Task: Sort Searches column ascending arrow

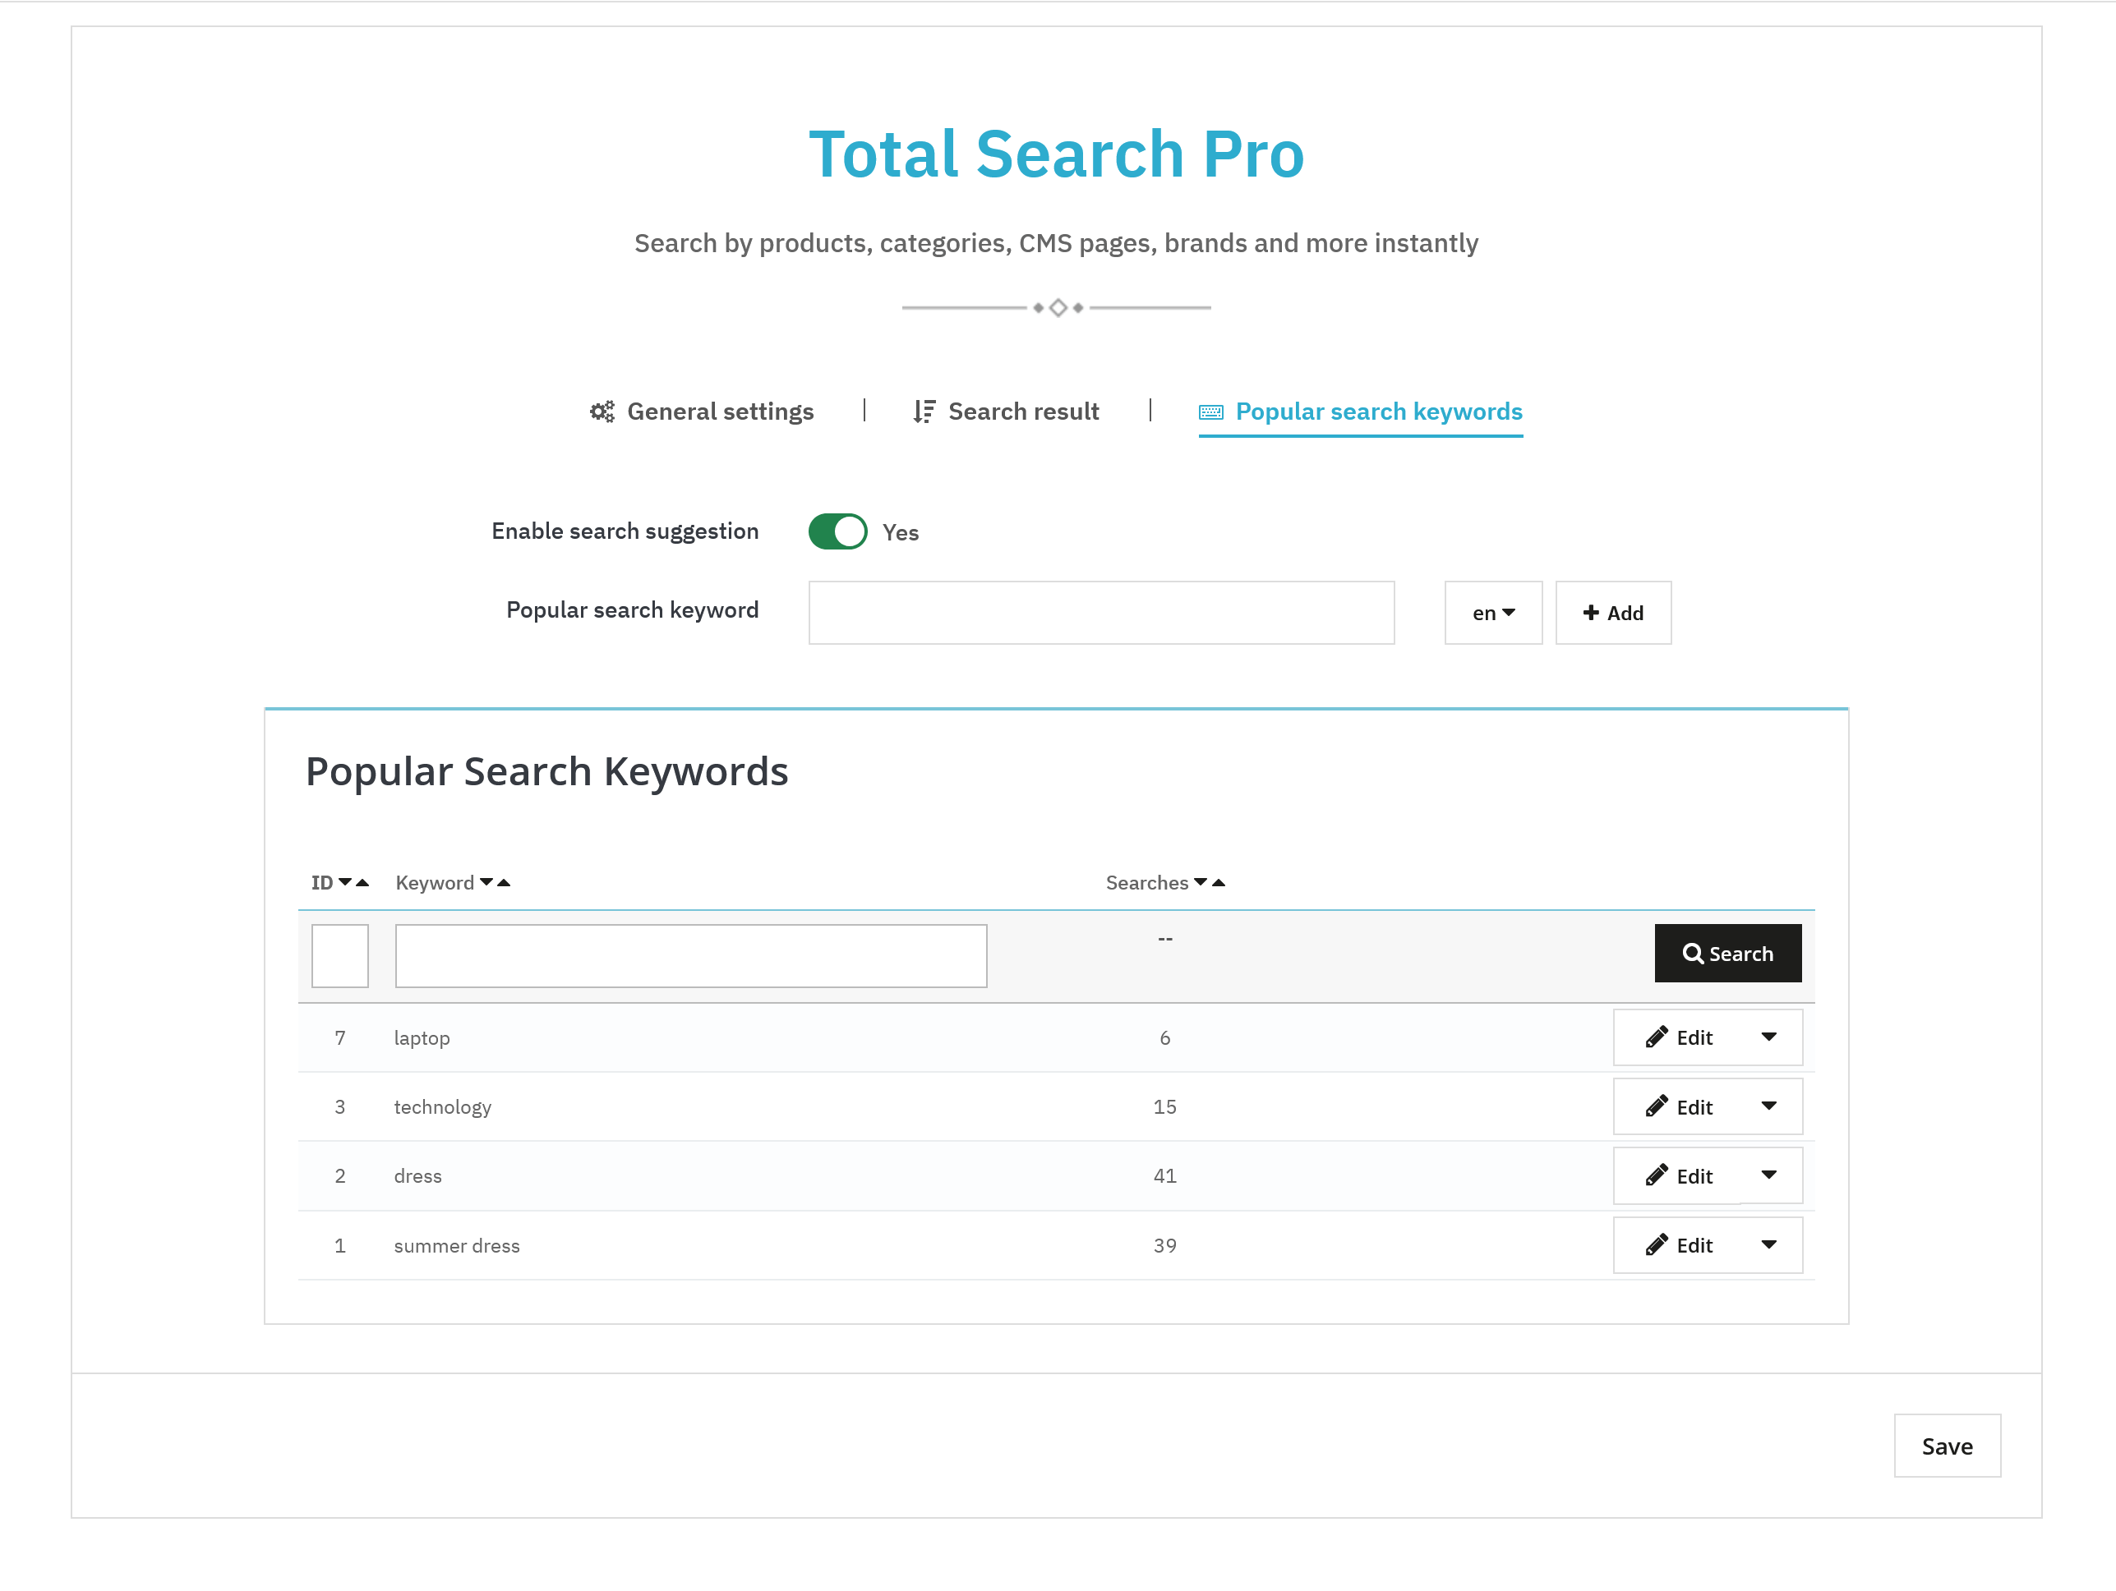Action: [1218, 881]
